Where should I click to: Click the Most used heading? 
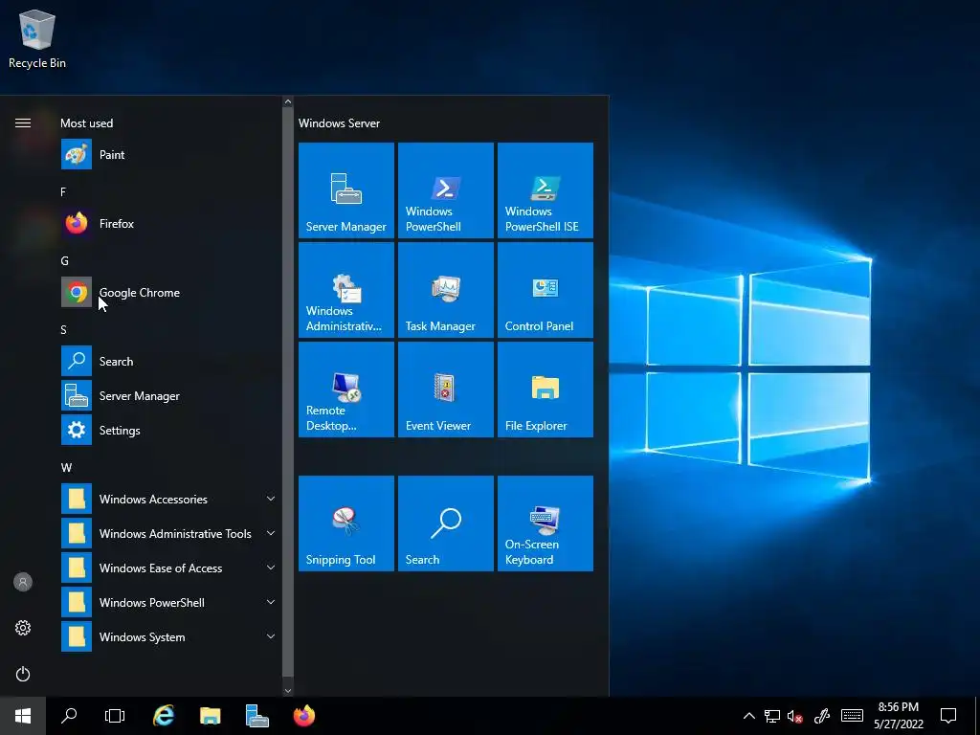pyautogui.click(x=87, y=123)
